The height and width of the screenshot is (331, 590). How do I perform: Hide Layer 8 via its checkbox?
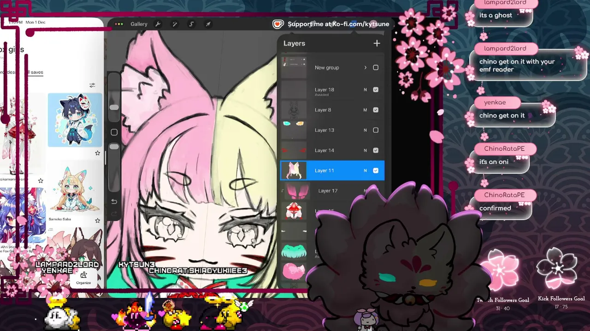coord(376,110)
